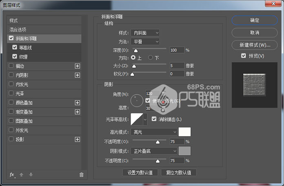Close the 图层样式 dialog window
Viewport: 284px width, 186px height.
(273, 3)
